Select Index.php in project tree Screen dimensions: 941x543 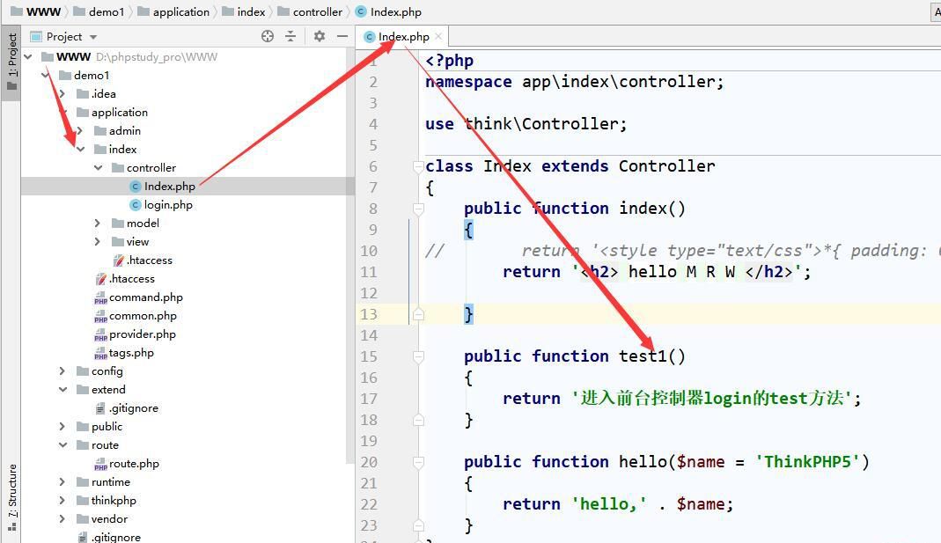[169, 187]
